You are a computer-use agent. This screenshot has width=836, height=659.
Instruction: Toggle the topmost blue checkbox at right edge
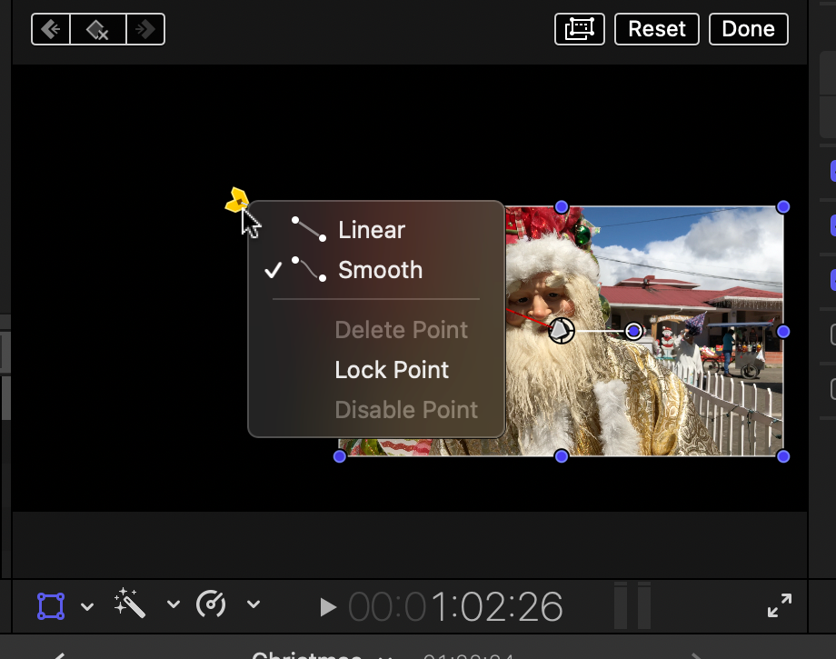(x=831, y=171)
